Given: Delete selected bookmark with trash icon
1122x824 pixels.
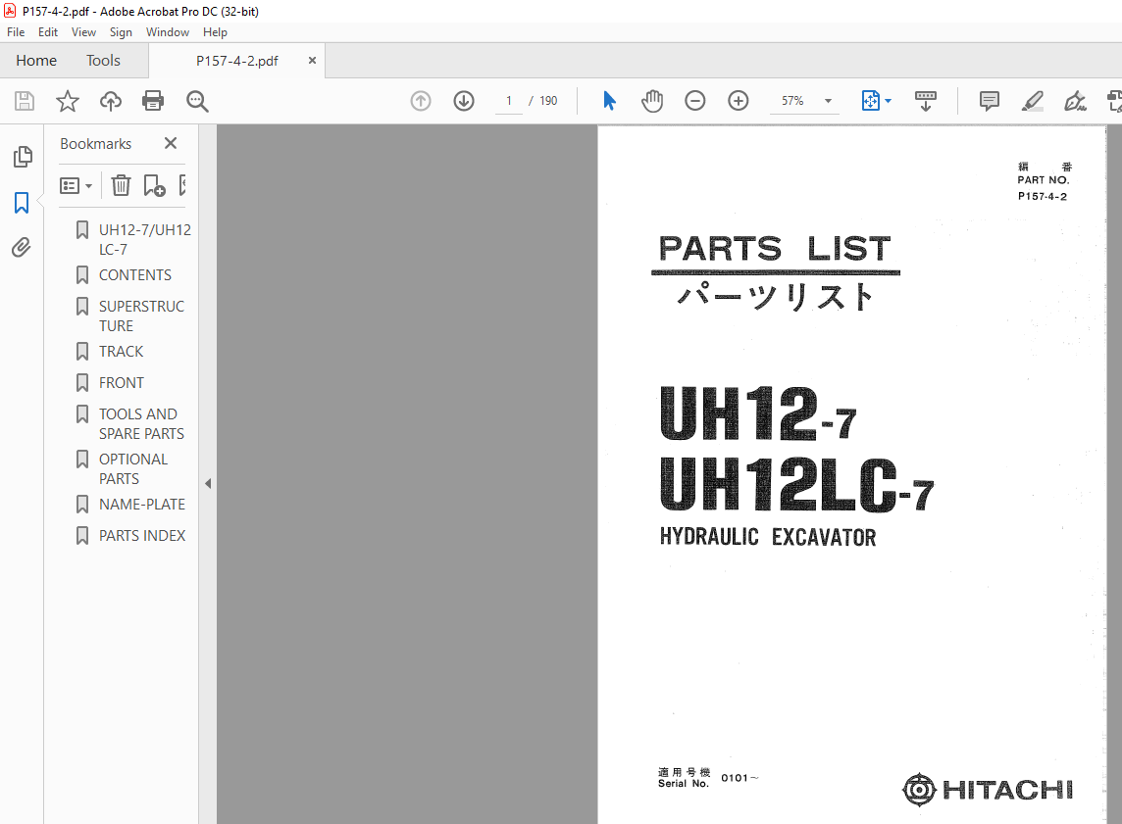Looking at the screenshot, I should [121, 186].
